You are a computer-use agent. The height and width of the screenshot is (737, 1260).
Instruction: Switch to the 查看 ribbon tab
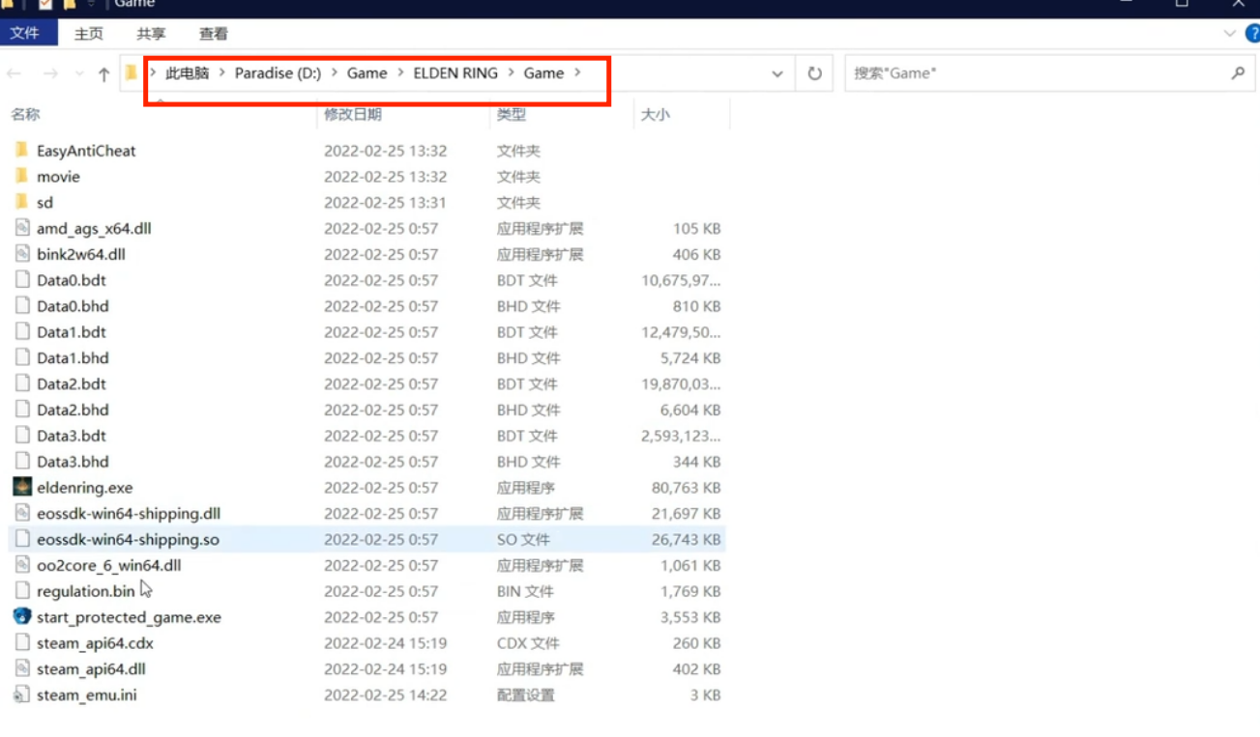click(213, 34)
